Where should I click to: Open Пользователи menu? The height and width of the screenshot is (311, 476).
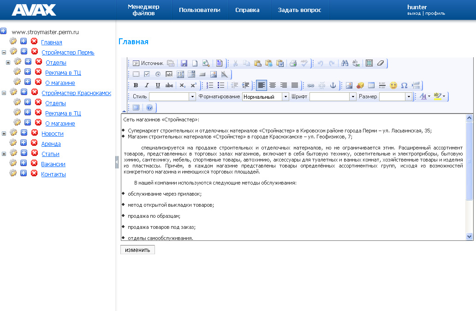[200, 10]
